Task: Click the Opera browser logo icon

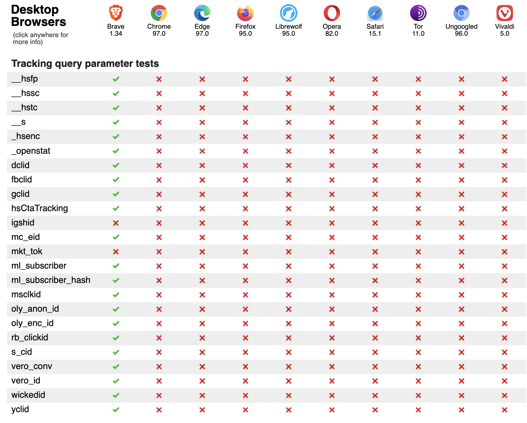Action: tap(332, 13)
